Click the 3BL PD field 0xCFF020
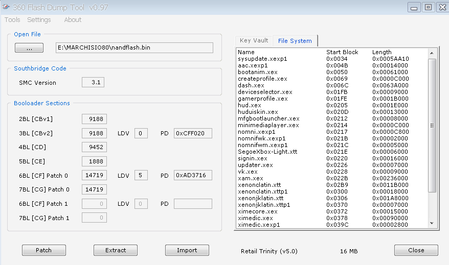 point(193,134)
